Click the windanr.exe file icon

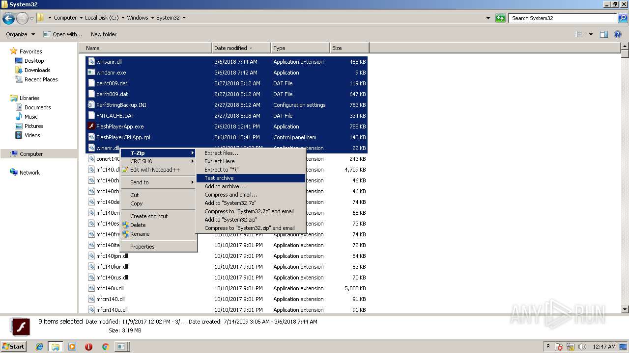click(x=91, y=73)
